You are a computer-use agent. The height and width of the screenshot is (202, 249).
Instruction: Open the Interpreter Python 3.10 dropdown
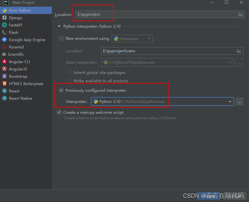click(163, 101)
